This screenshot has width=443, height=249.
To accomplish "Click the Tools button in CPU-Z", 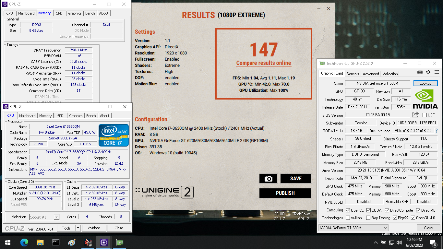I will [x=66, y=228].
